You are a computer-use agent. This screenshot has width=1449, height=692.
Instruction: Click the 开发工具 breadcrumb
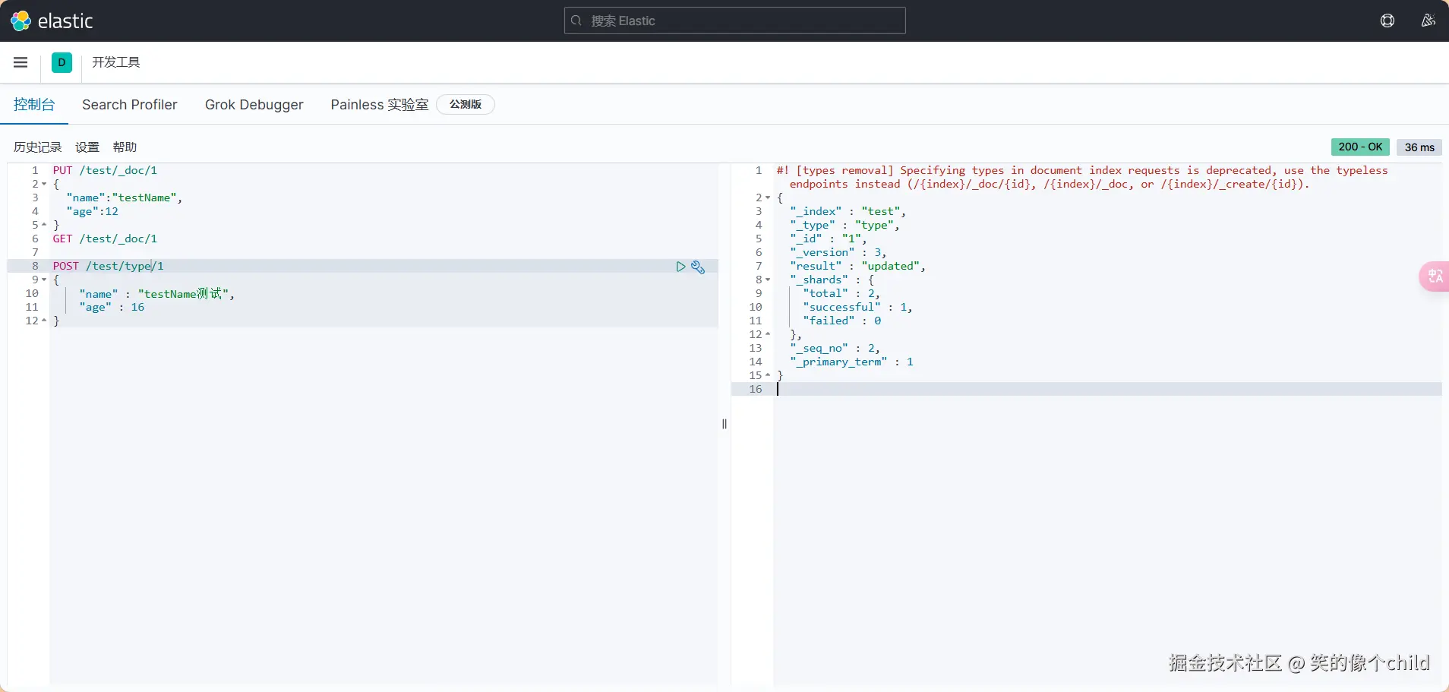(116, 62)
